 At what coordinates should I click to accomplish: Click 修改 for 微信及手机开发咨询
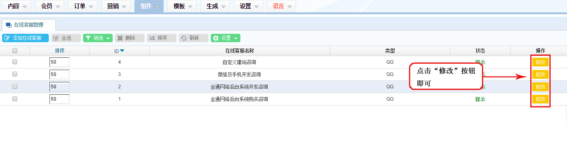(x=540, y=74)
